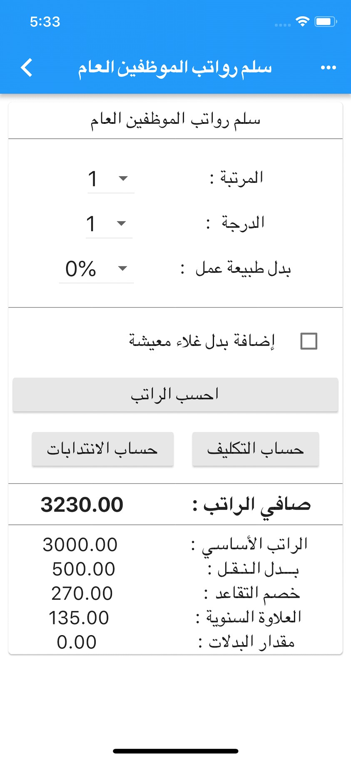
Task: Open حساب الانتدابات calculation
Action: point(102,449)
